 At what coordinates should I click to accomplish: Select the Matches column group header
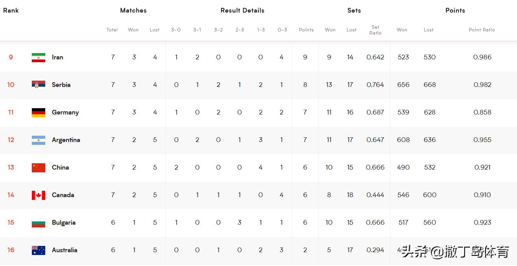point(133,11)
